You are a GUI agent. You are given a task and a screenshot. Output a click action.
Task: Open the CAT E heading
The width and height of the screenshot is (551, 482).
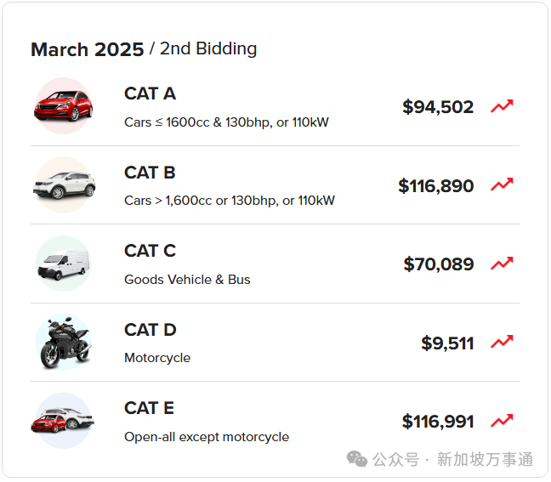149,408
